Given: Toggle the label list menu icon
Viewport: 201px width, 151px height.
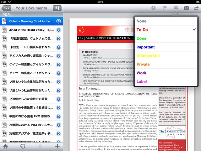Looking at the screenshot, I should (x=176, y=8).
